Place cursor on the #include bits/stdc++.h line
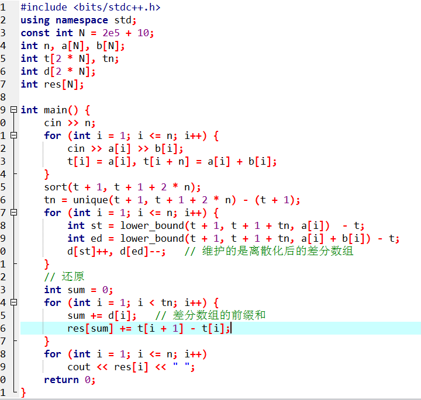Image resolution: width=421 pixels, height=400 pixels. [90, 7]
